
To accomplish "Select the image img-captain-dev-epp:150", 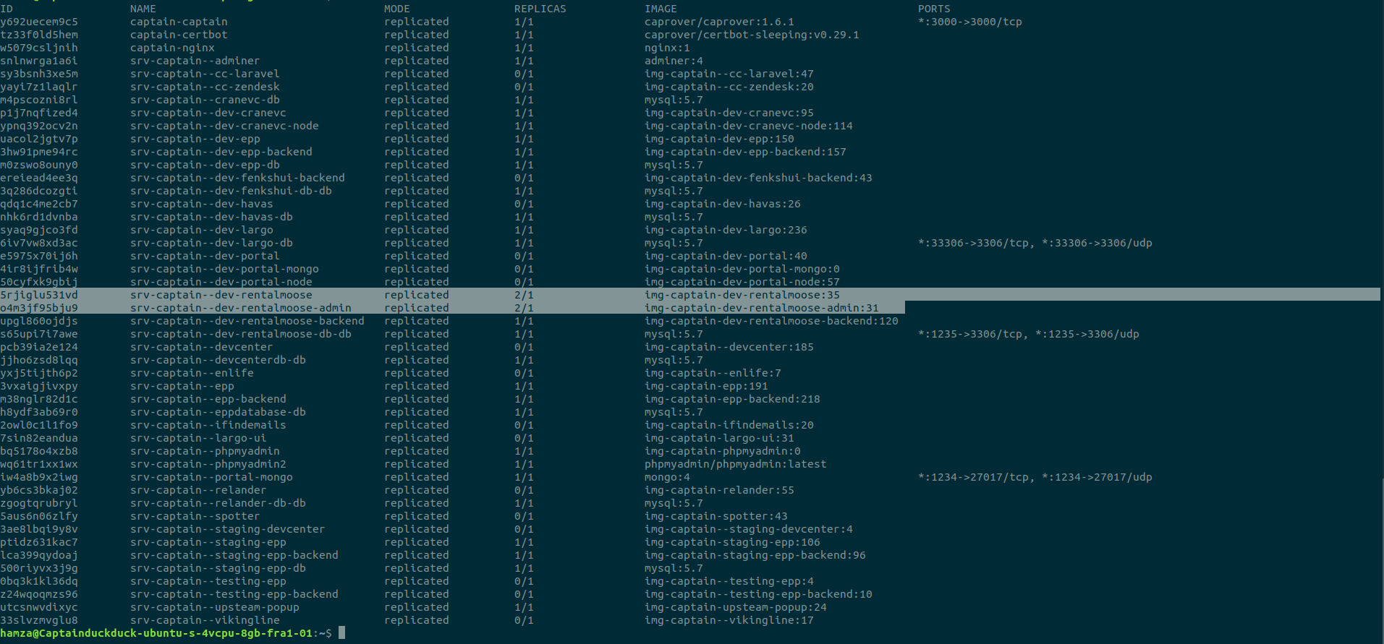I will (x=719, y=139).
